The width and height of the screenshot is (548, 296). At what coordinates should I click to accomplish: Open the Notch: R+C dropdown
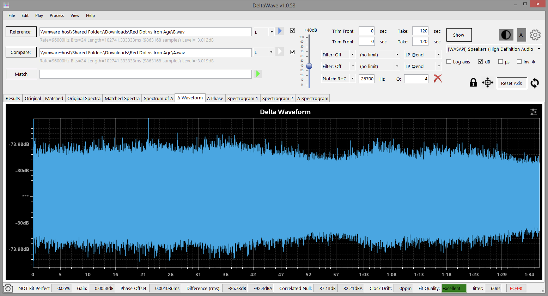[338, 79]
